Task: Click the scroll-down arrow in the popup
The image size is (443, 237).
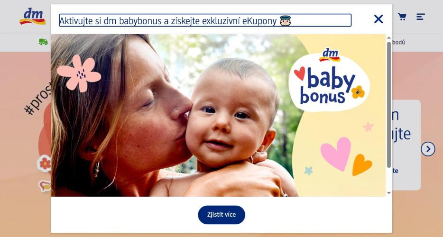Action: click(389, 193)
